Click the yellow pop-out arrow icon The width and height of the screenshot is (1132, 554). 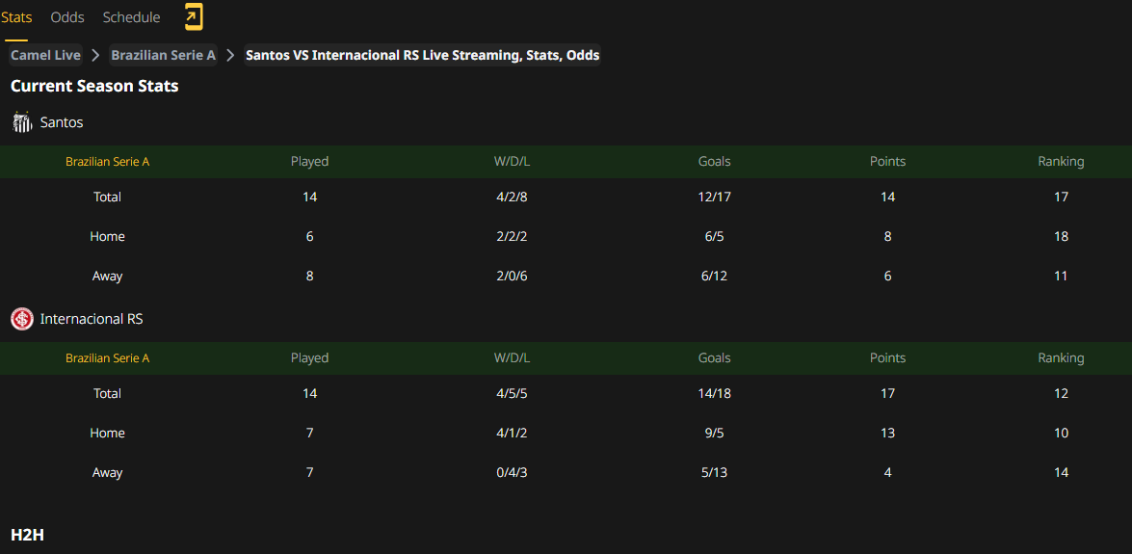coord(194,17)
